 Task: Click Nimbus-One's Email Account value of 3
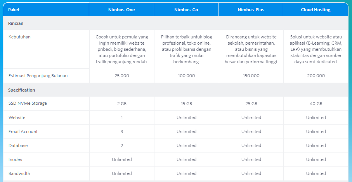tap(122, 132)
